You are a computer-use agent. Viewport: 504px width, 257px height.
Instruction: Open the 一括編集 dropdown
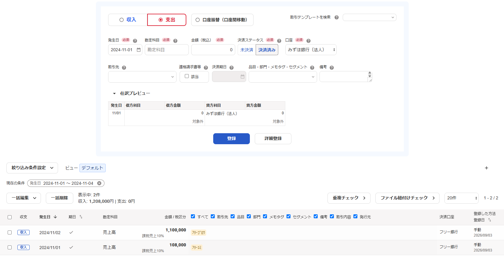[24, 198]
